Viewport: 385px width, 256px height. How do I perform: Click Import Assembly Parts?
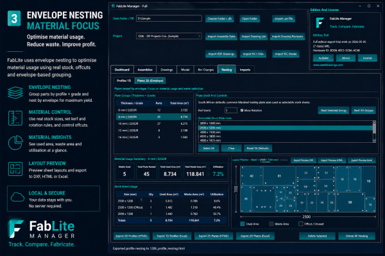tap(221, 36)
